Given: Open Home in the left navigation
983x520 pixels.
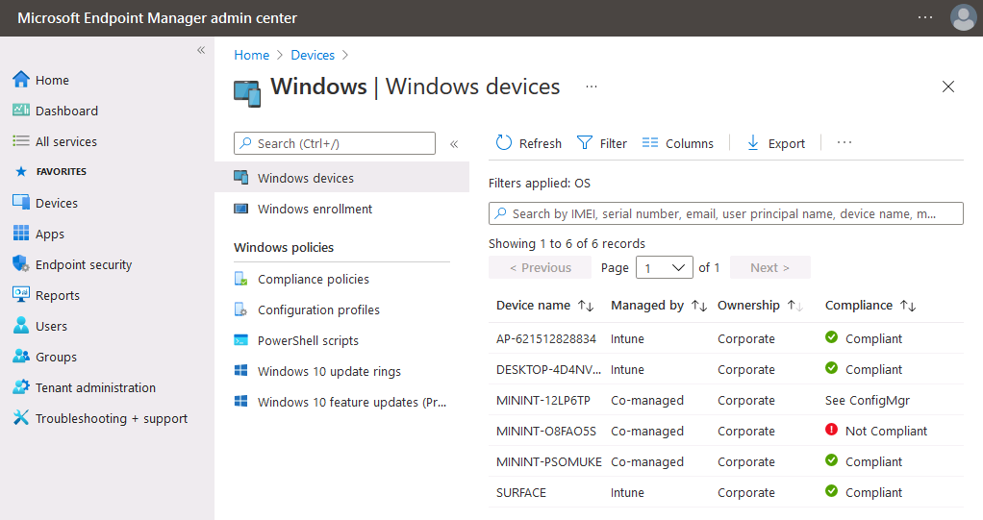Looking at the screenshot, I should coord(52,80).
